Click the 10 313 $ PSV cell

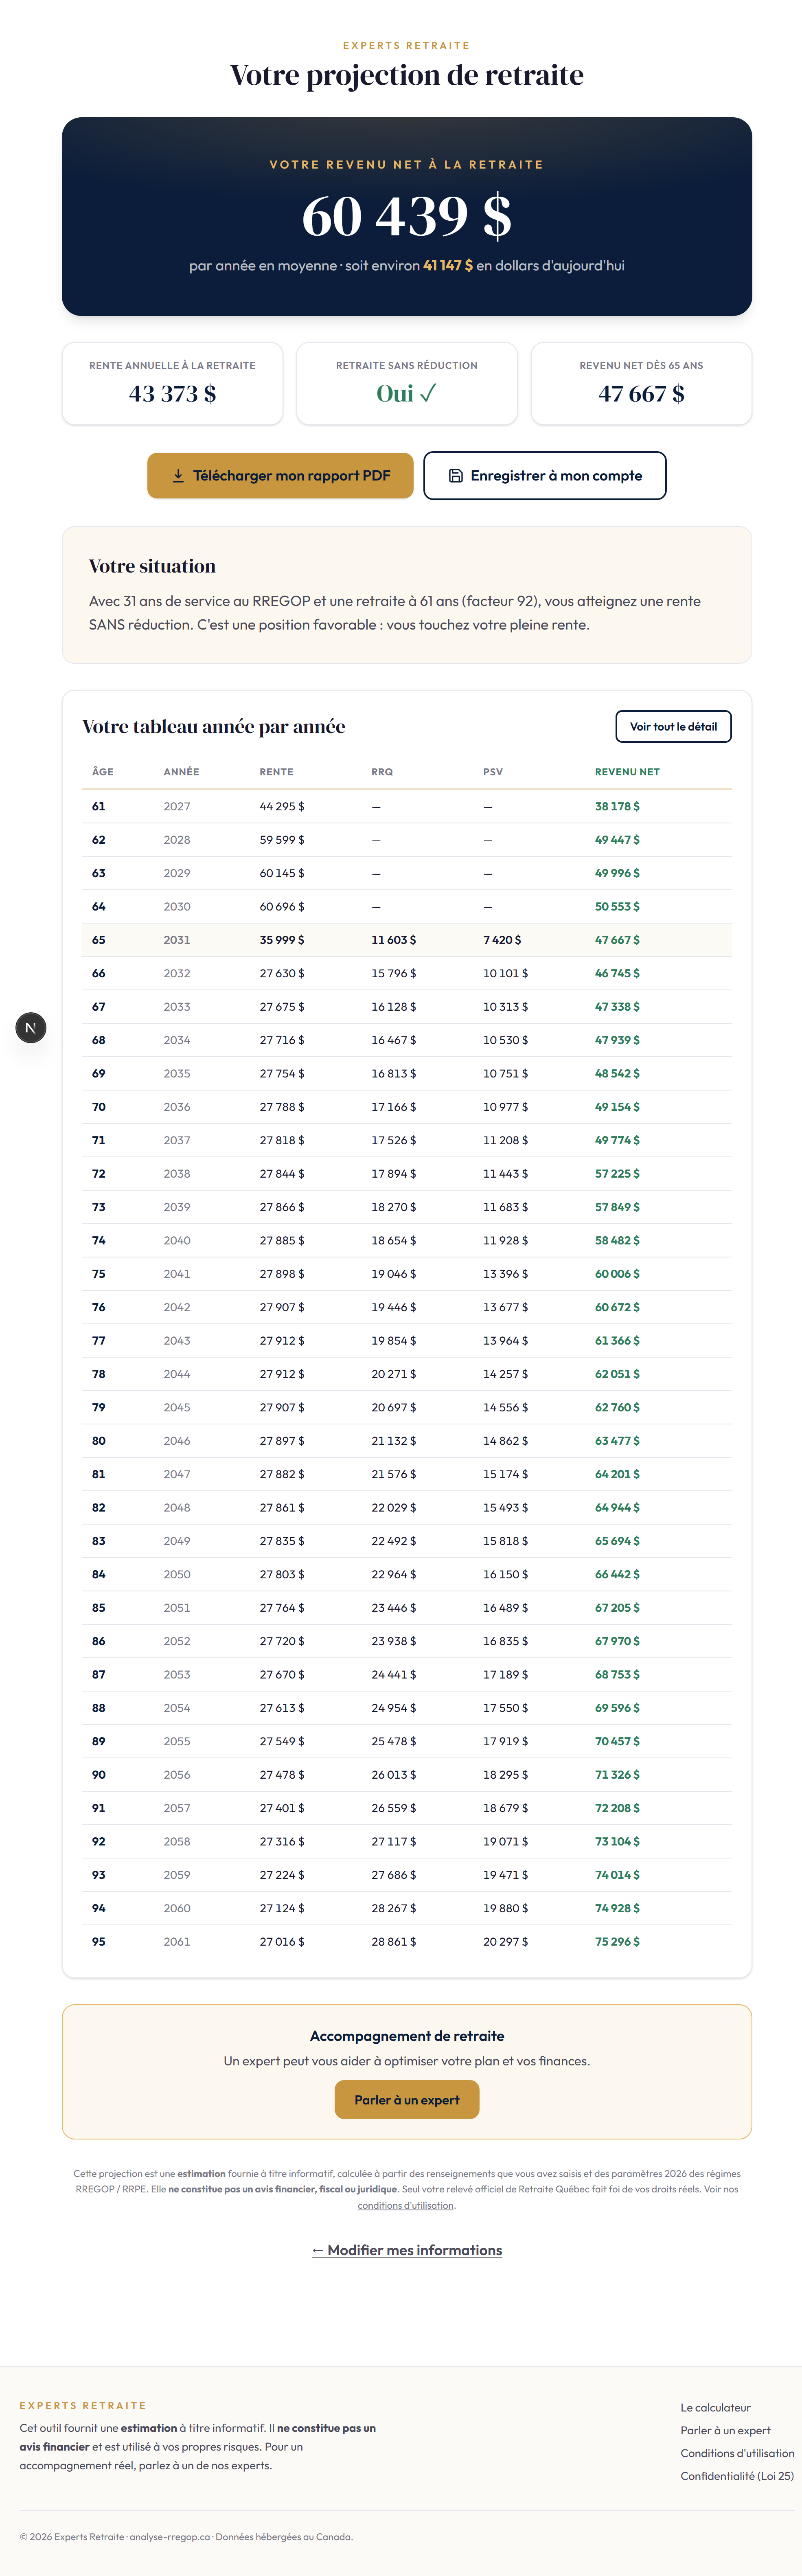(506, 1007)
